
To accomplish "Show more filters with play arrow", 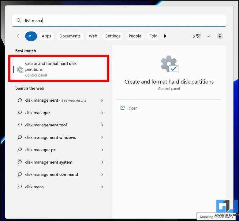I will [165, 36].
